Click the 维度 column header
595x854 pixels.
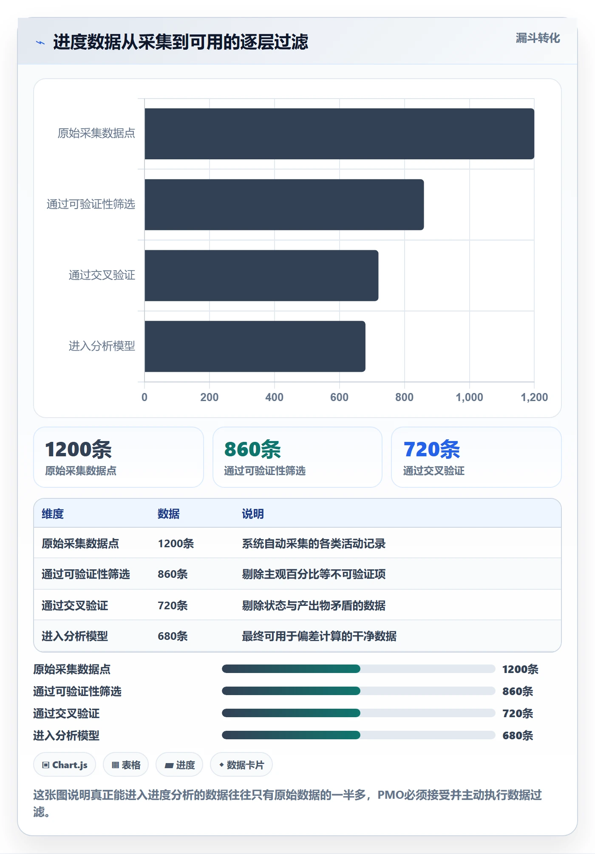click(53, 514)
